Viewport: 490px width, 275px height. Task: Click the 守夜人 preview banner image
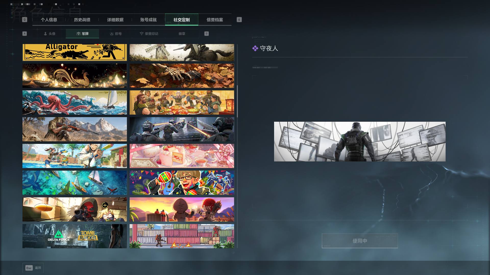(x=360, y=142)
